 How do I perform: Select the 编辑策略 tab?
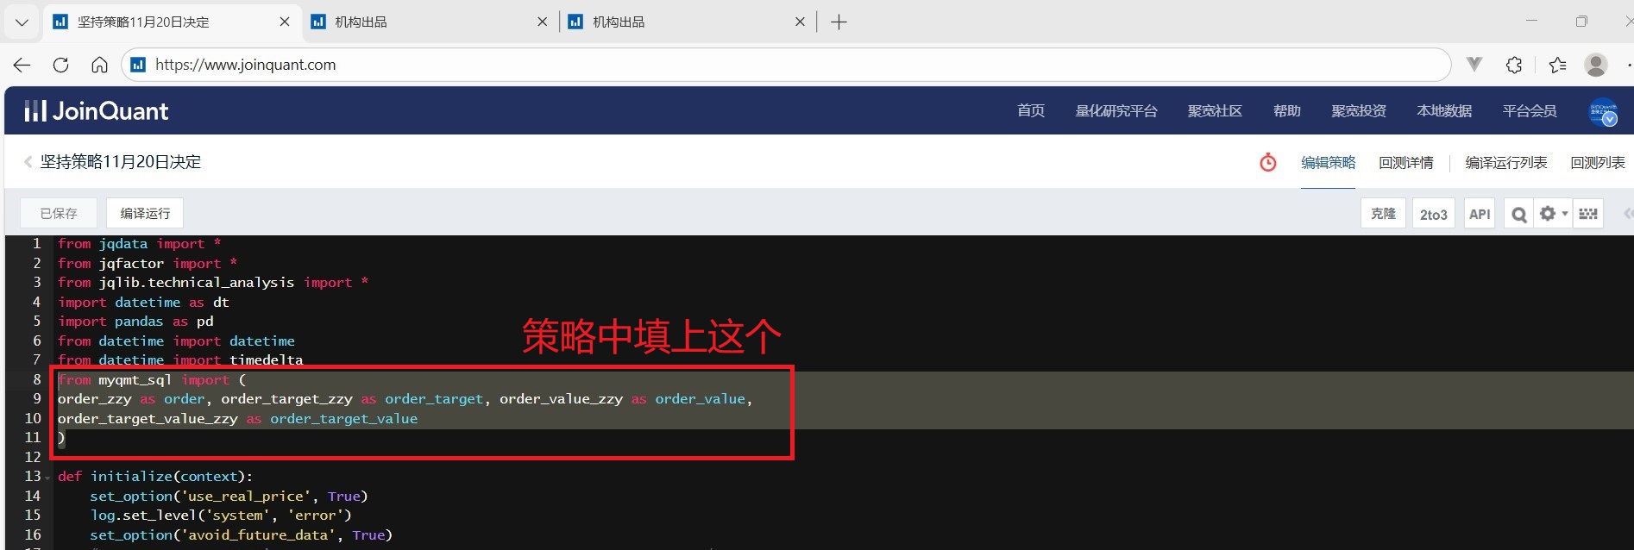(1328, 162)
